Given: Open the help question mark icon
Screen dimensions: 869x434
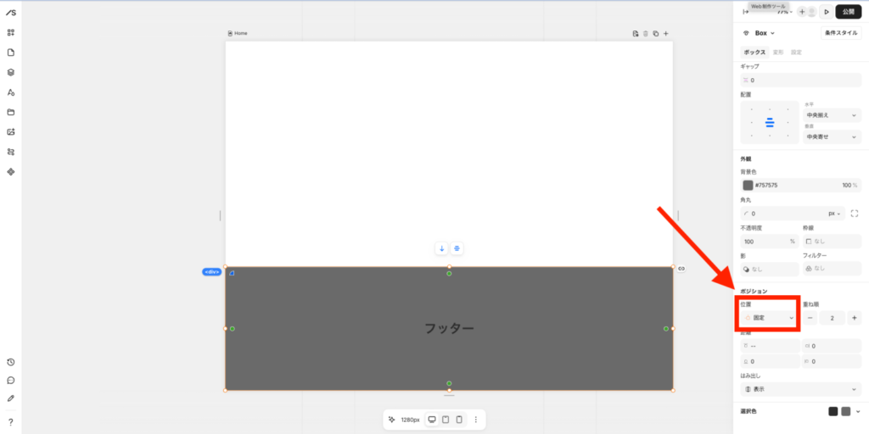Looking at the screenshot, I should pos(11,421).
